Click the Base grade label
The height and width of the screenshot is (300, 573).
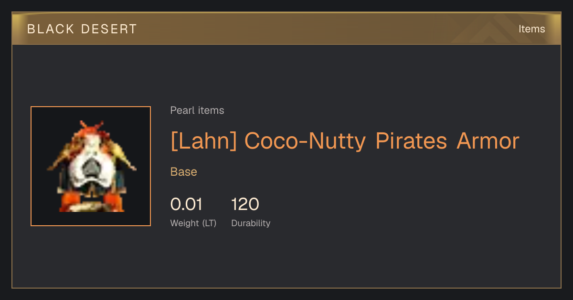coord(184,172)
